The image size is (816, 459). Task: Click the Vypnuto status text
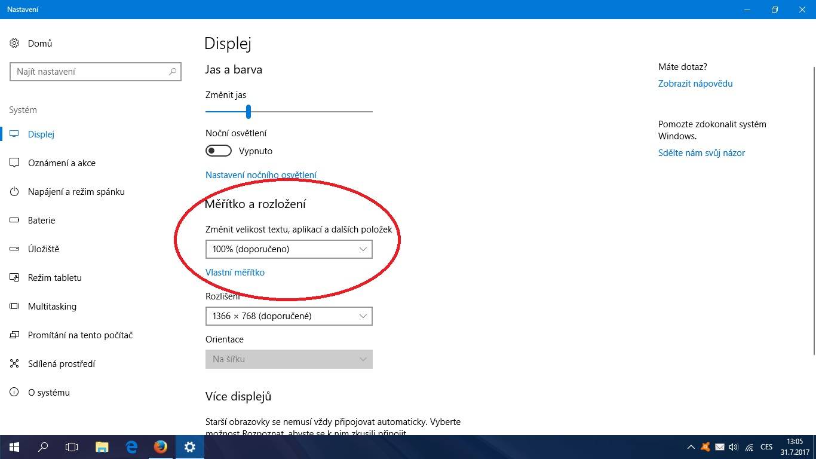pyautogui.click(x=256, y=151)
